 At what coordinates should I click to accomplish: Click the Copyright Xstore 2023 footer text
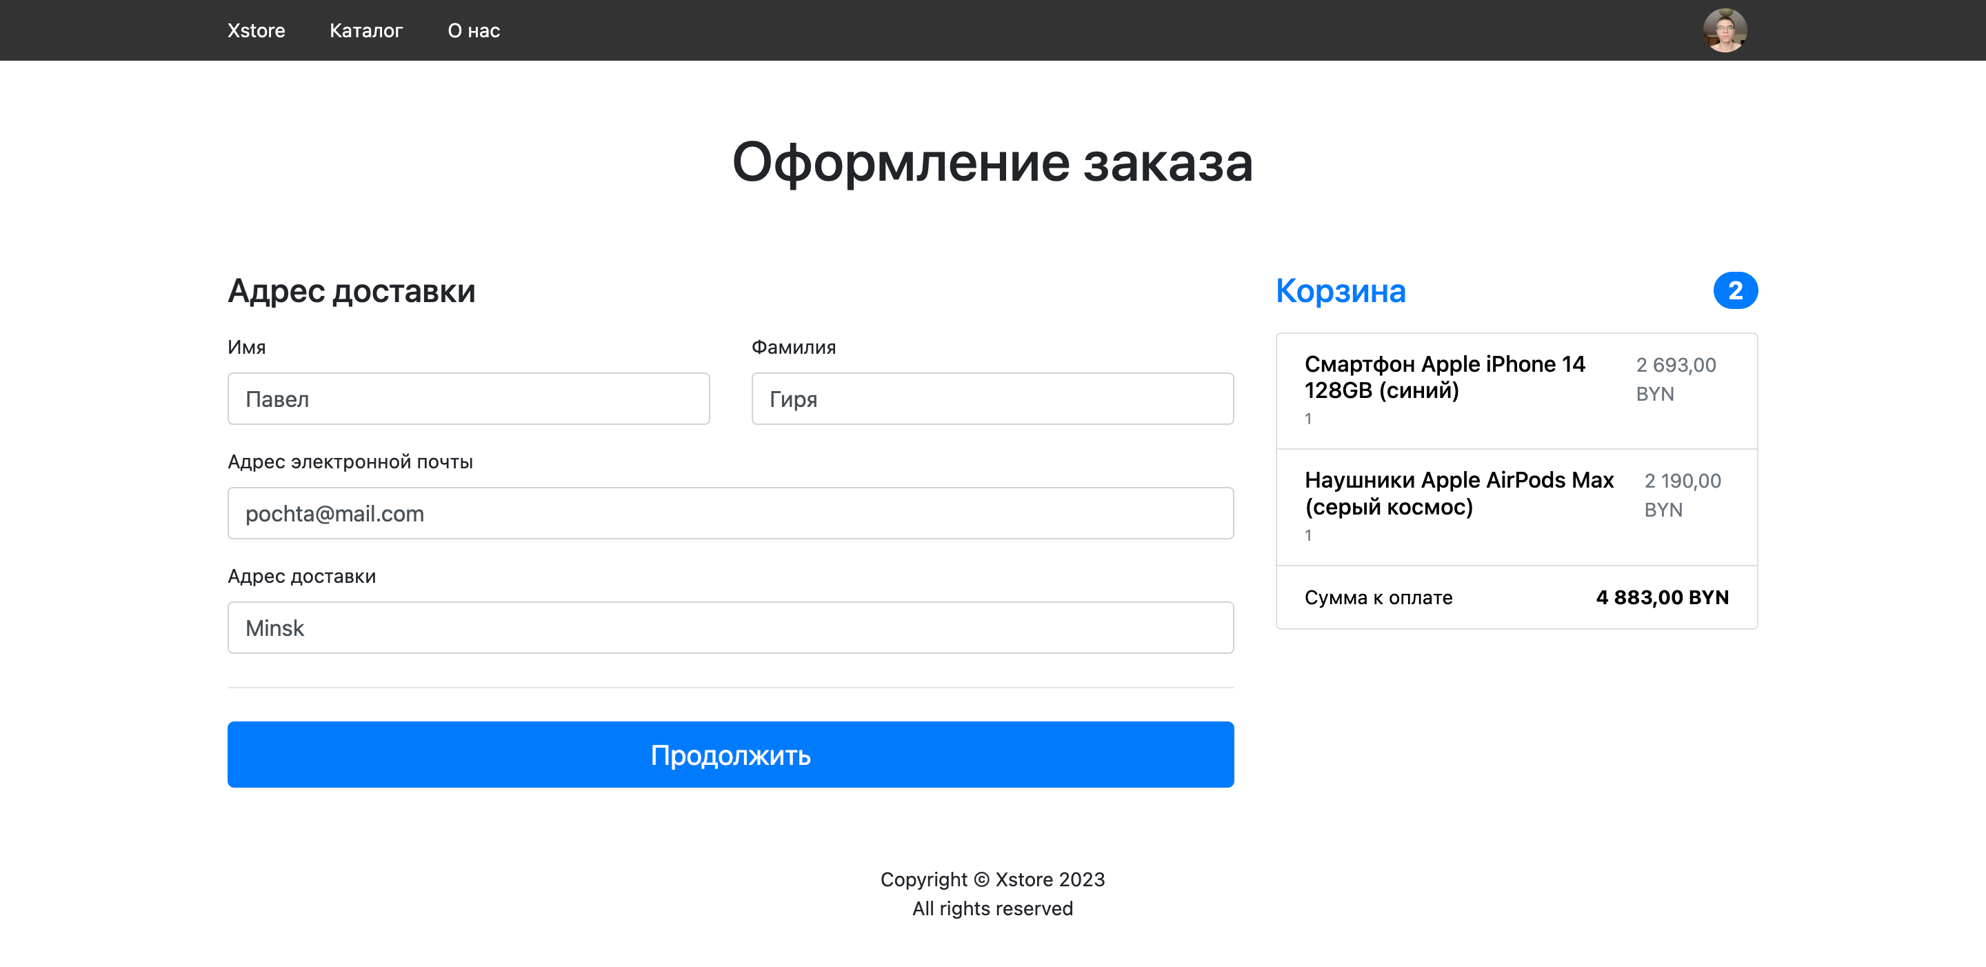pyautogui.click(x=992, y=879)
